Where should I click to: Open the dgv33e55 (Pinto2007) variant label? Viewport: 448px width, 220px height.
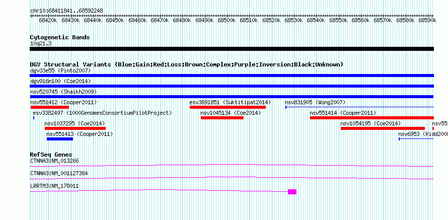[60, 70]
